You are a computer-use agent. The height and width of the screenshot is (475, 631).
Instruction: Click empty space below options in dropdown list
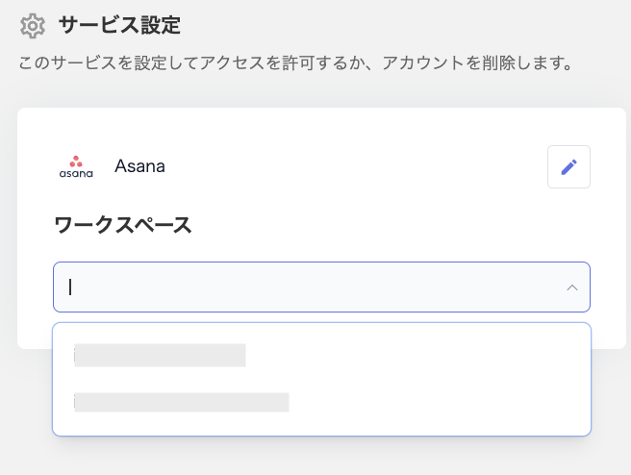tap(321, 427)
